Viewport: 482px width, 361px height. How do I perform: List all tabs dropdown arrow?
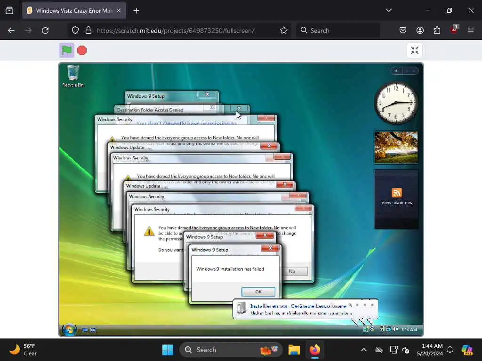388,10
